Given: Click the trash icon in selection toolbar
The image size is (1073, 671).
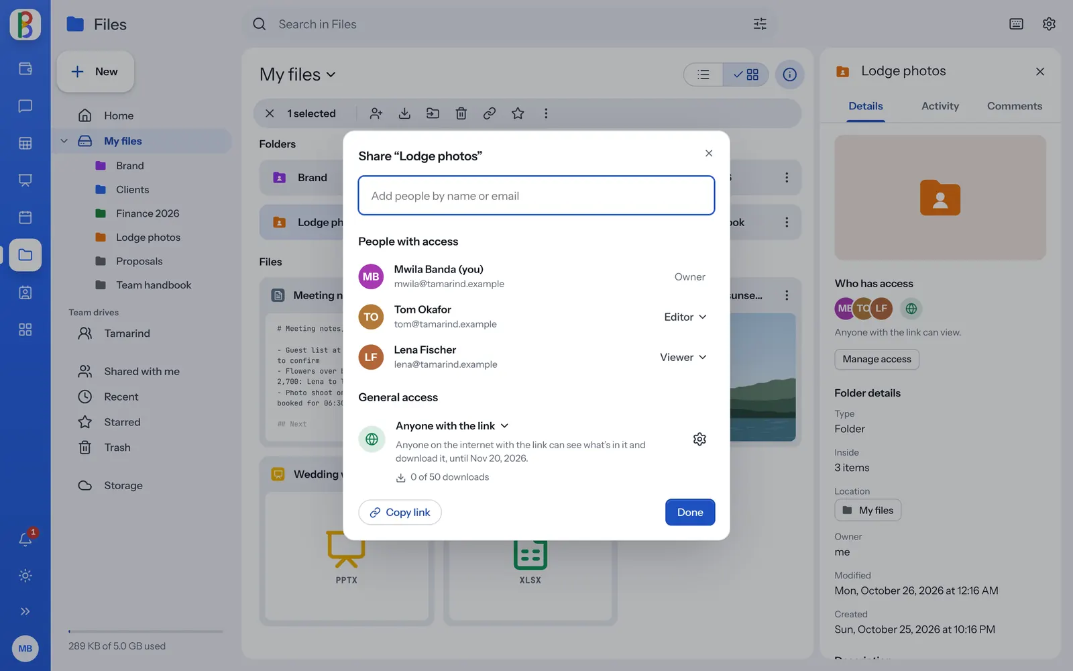Looking at the screenshot, I should [461, 113].
